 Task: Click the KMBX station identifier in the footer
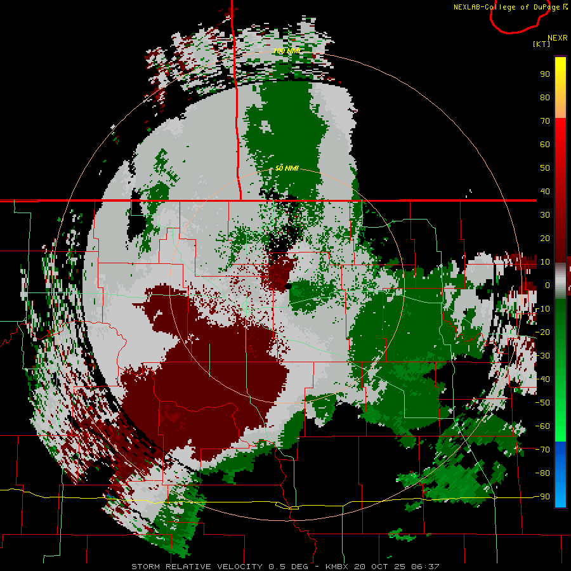click(x=336, y=567)
